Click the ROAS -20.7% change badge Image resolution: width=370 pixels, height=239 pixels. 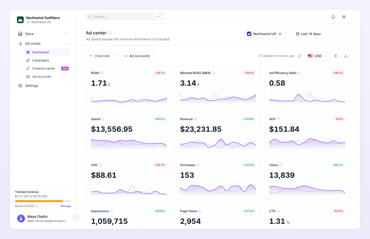click(160, 73)
